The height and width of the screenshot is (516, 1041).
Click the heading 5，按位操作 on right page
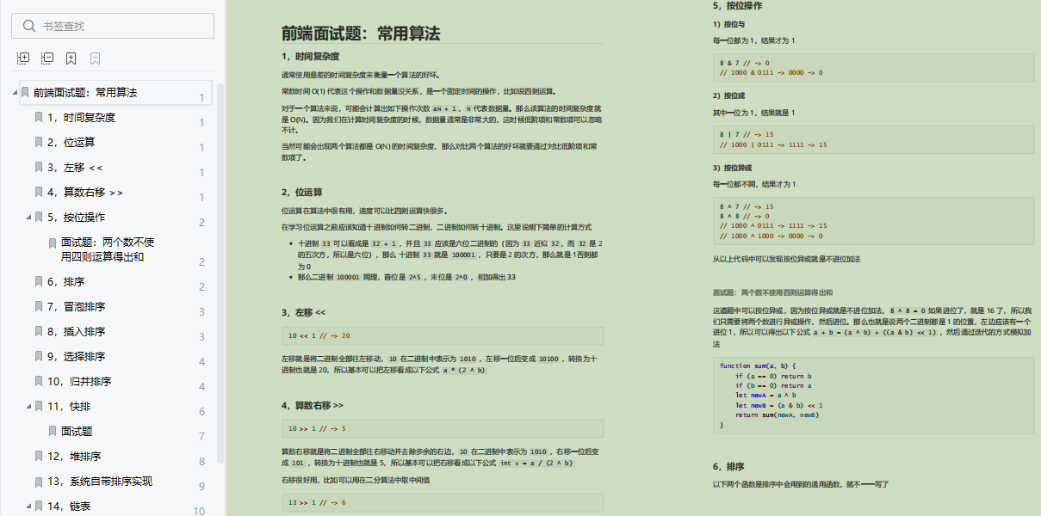click(737, 6)
